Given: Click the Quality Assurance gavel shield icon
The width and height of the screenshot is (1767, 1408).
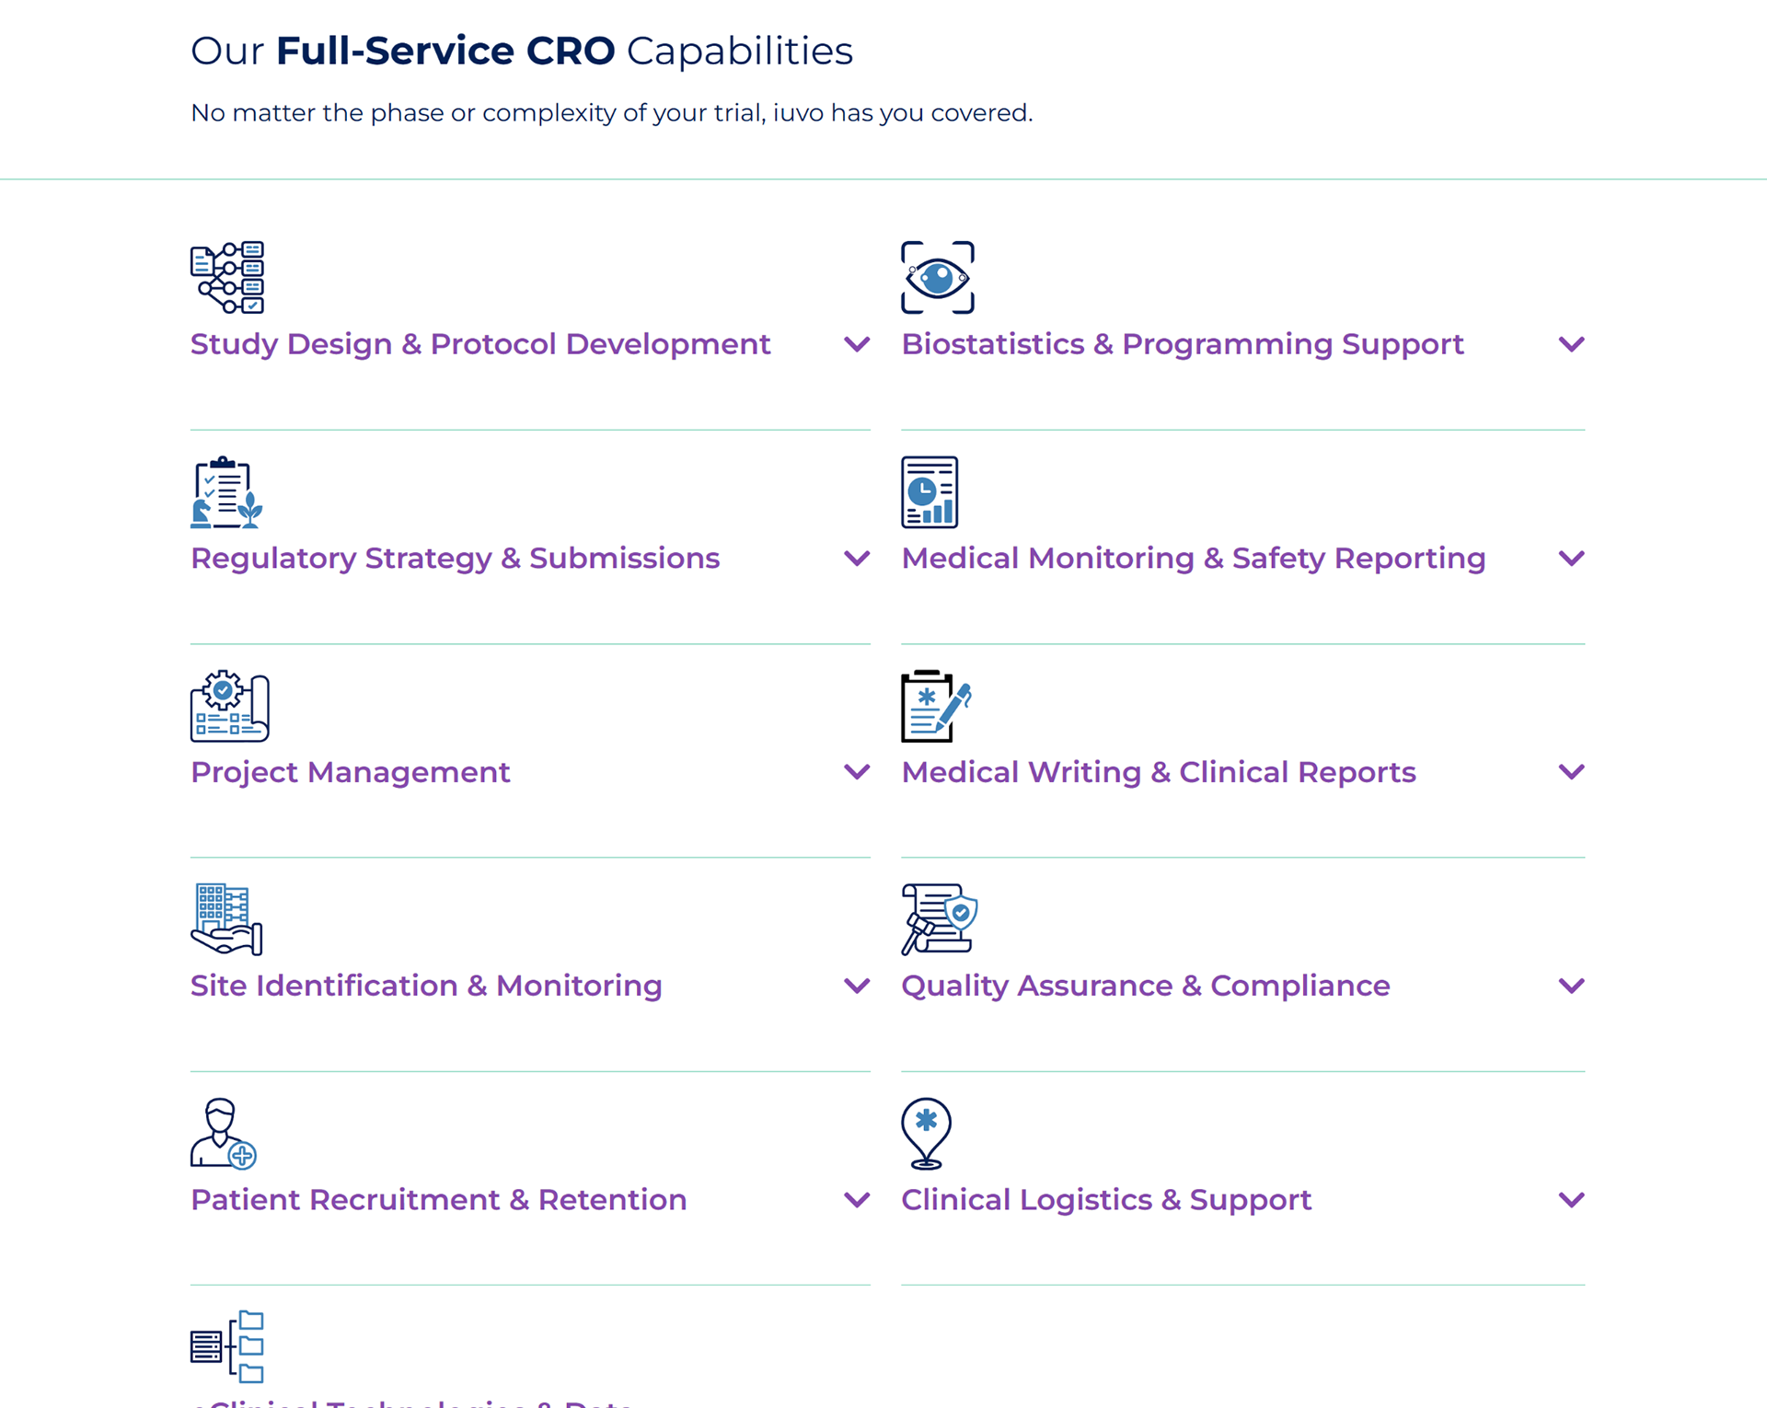Looking at the screenshot, I should click(x=939, y=919).
